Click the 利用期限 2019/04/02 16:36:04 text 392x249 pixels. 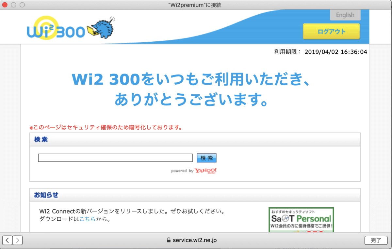[321, 52]
